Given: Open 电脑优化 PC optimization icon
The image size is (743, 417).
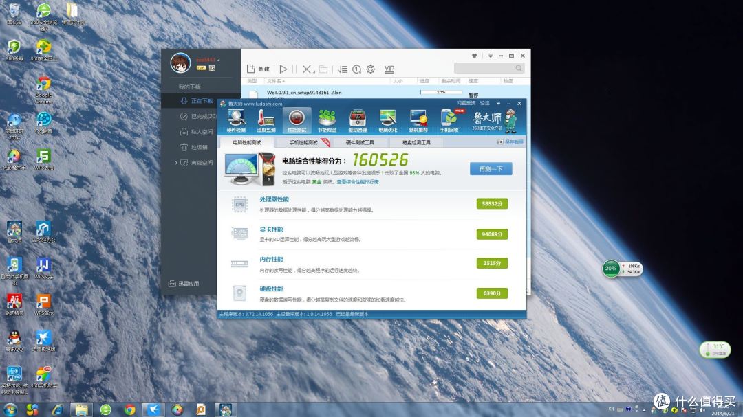Looking at the screenshot, I should tap(387, 121).
